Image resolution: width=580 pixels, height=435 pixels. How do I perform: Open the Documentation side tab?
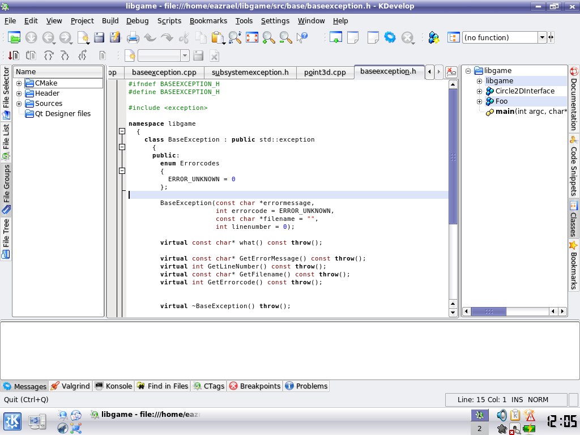click(574, 99)
